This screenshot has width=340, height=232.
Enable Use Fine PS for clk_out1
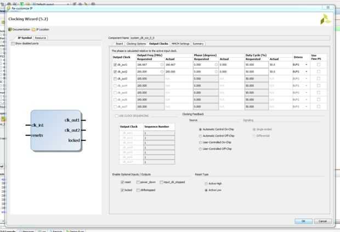[318, 65]
